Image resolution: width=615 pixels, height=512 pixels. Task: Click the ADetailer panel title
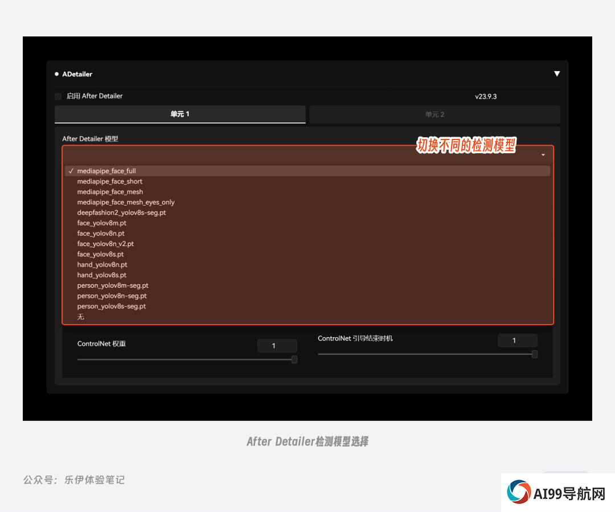[x=77, y=74]
